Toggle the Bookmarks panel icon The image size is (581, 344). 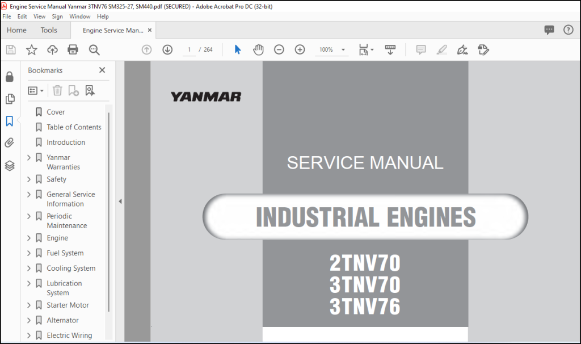[10, 121]
